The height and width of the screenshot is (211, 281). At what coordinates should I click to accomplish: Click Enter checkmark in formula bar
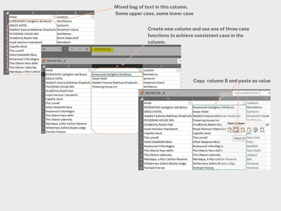[x=79, y=49]
